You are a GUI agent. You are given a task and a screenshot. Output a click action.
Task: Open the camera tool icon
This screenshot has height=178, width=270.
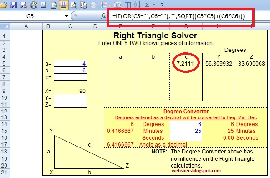pos(117,5)
